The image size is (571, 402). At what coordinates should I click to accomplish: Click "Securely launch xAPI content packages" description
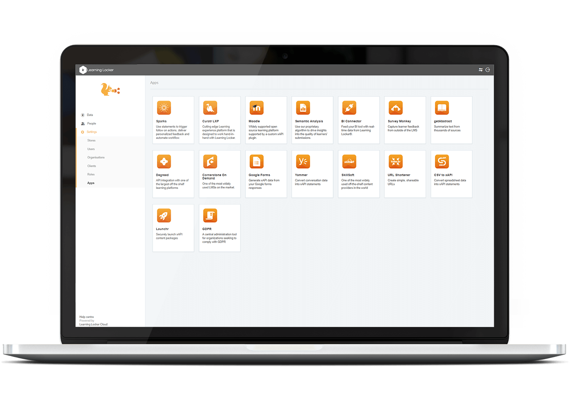pyautogui.click(x=170, y=236)
